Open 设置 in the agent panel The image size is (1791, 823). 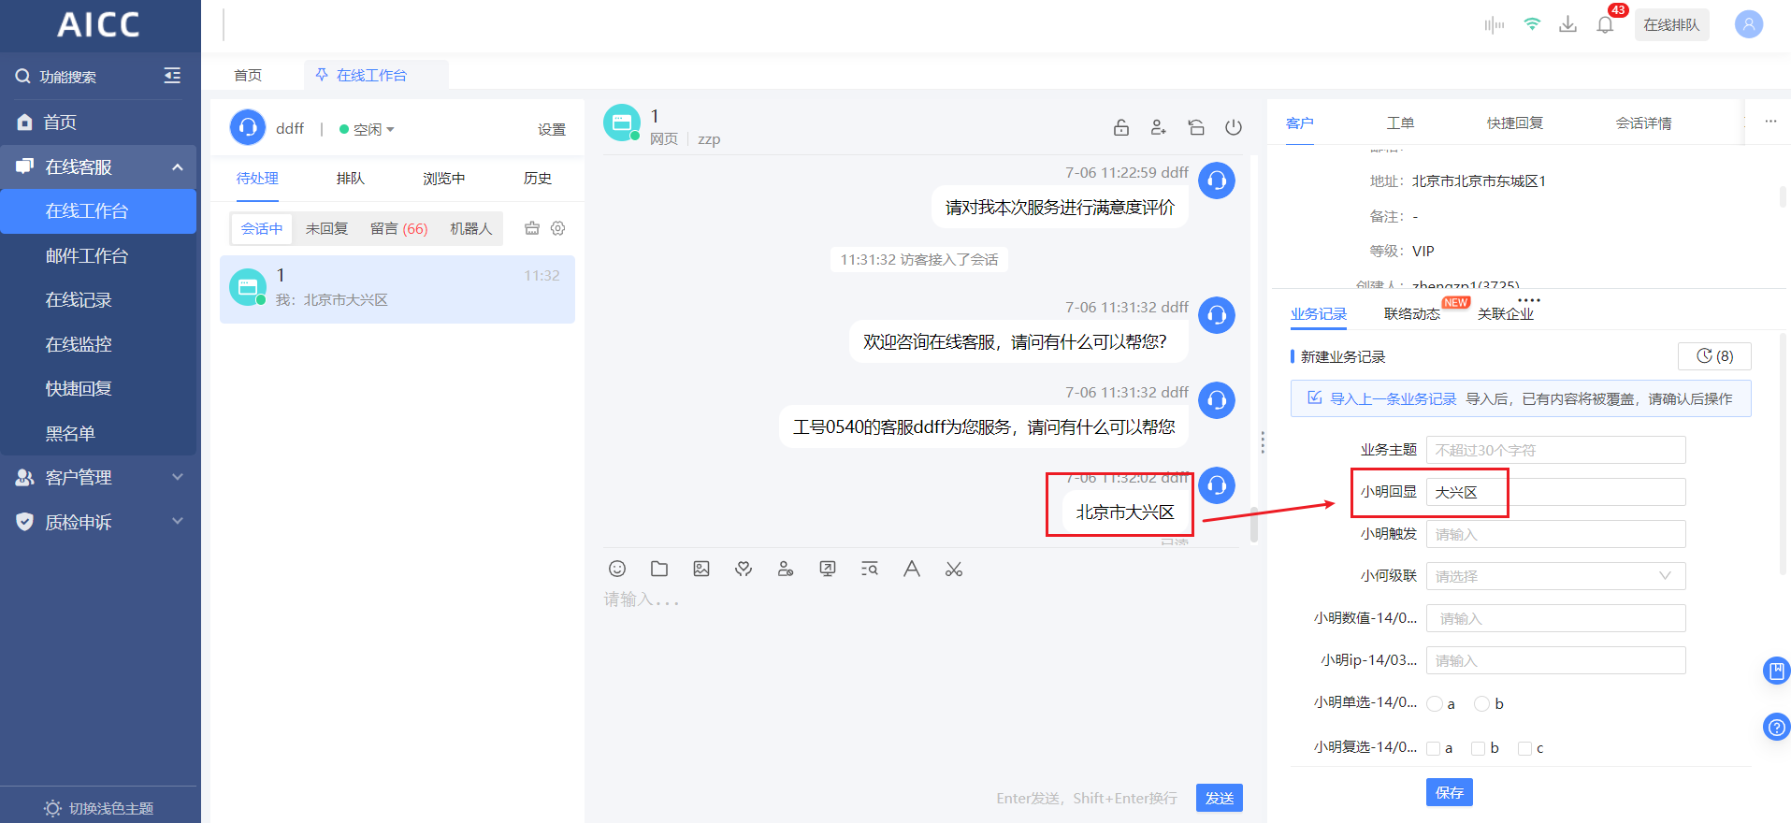pos(552,130)
